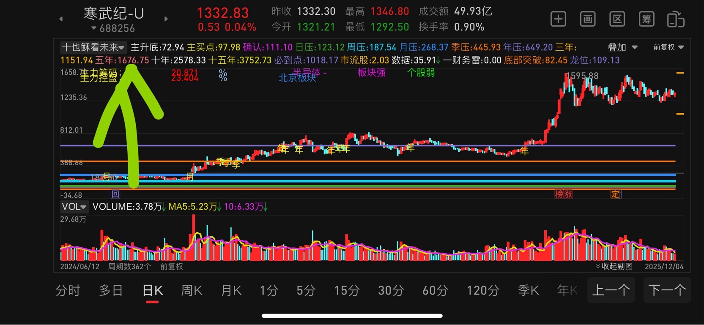704x325 pixels.
Task: Expand the 十也稣看未来 indicator dropdown
Action: click(x=93, y=47)
